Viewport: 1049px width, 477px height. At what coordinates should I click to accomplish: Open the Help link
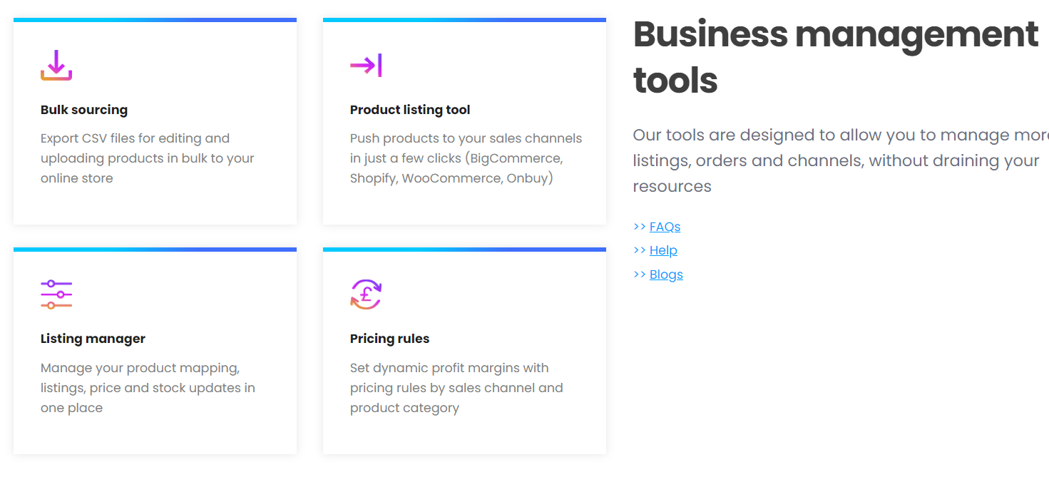click(663, 250)
